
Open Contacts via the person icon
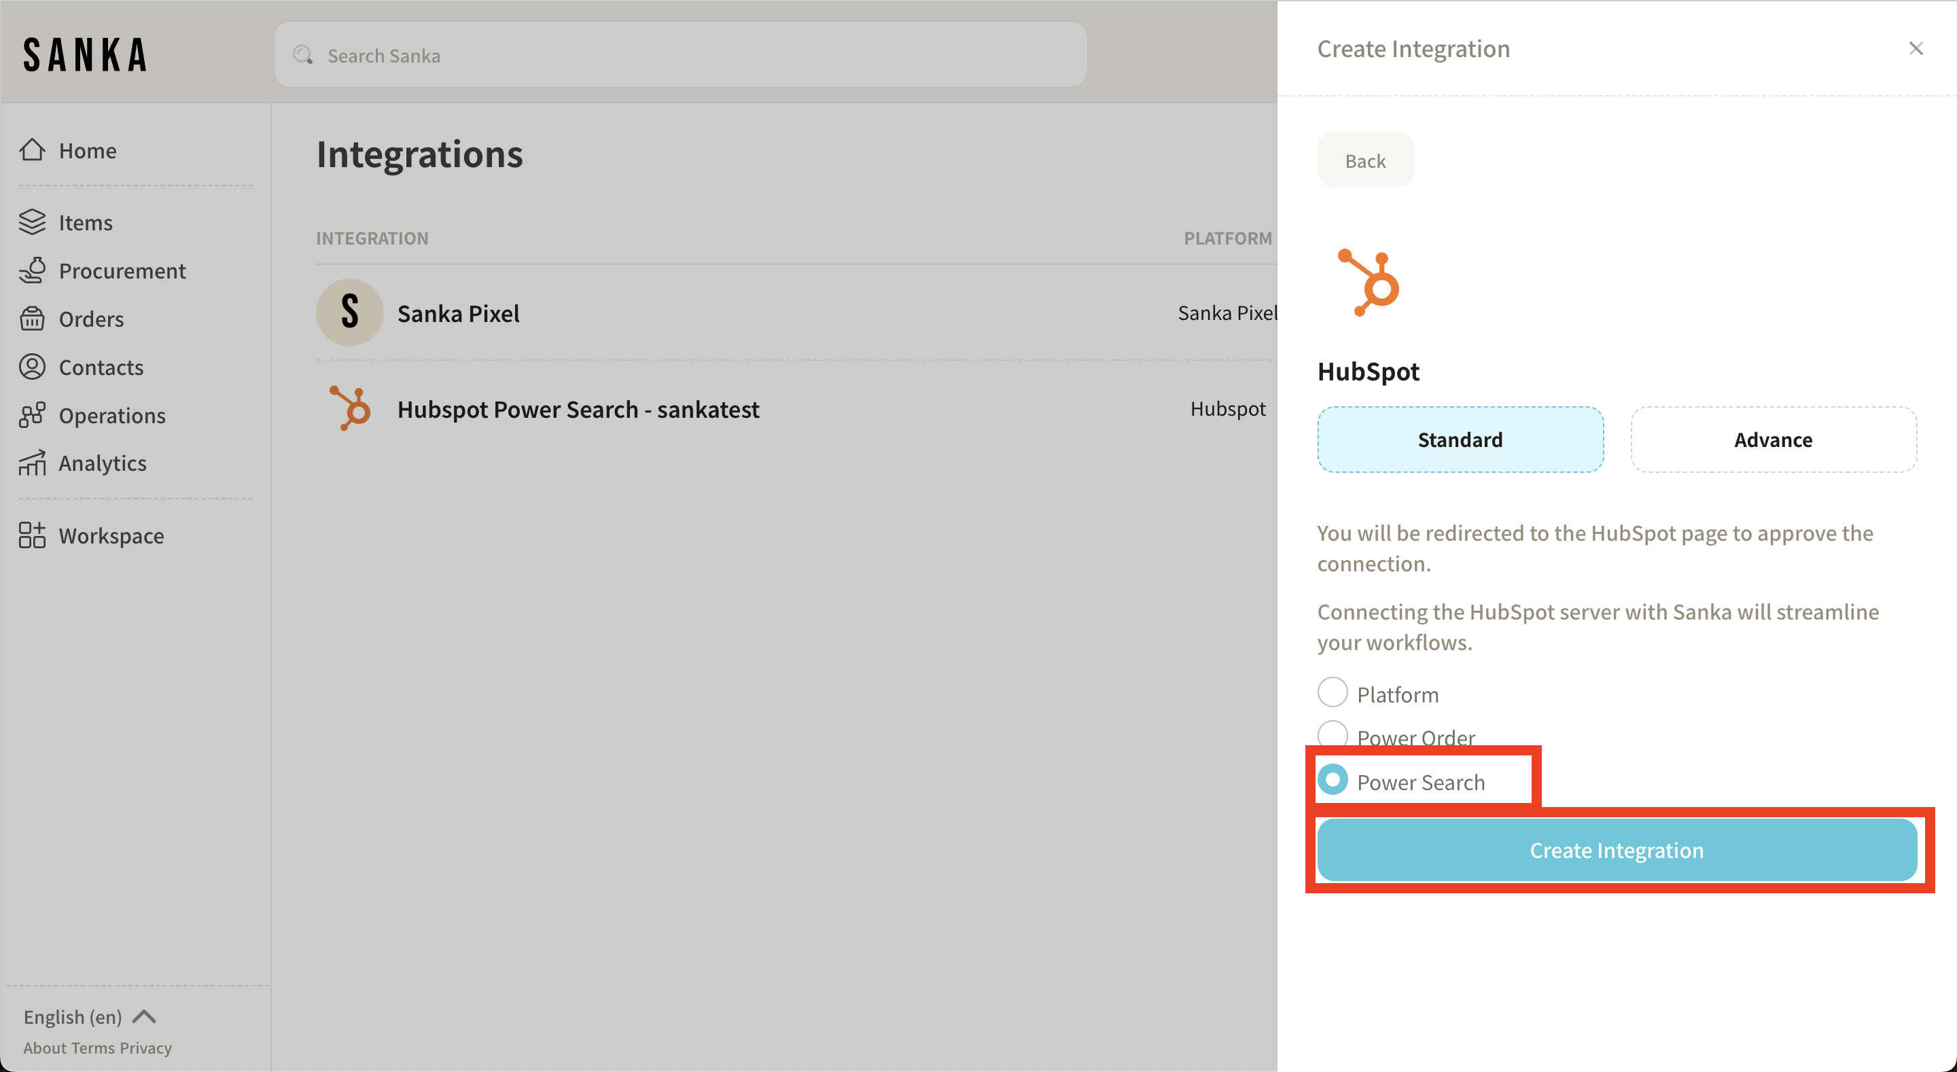click(x=32, y=367)
